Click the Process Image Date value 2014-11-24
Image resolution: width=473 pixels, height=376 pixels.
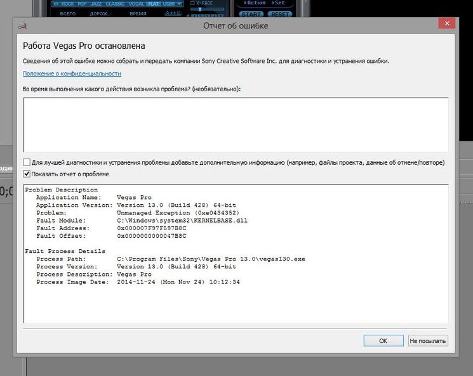(x=178, y=282)
